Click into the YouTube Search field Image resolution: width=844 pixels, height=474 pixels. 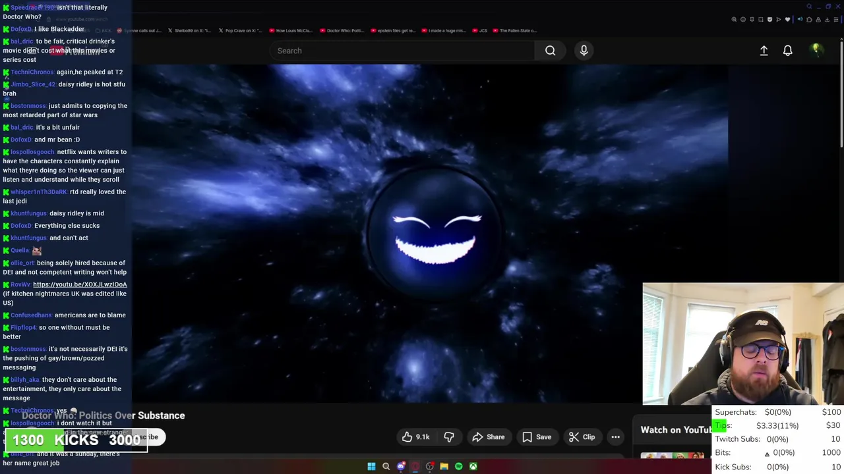coord(402,51)
